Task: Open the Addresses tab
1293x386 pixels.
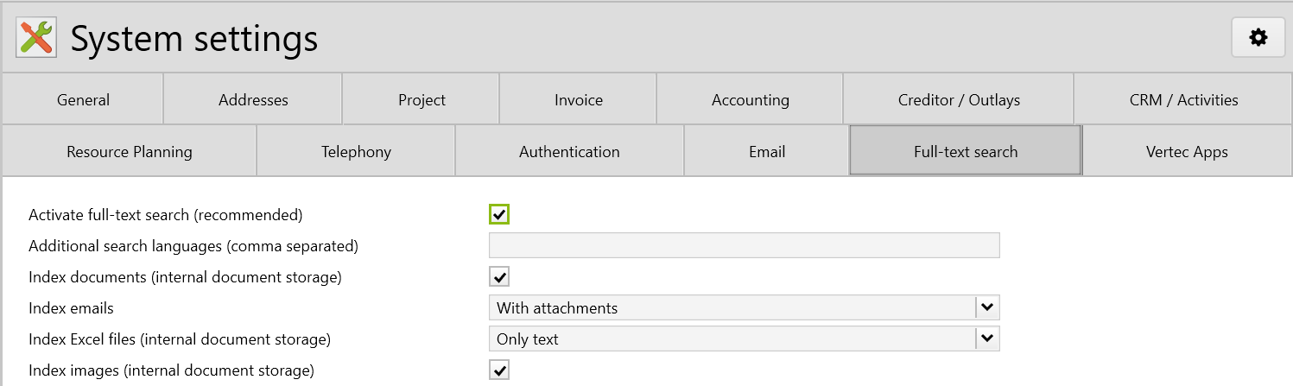Action: point(253,99)
